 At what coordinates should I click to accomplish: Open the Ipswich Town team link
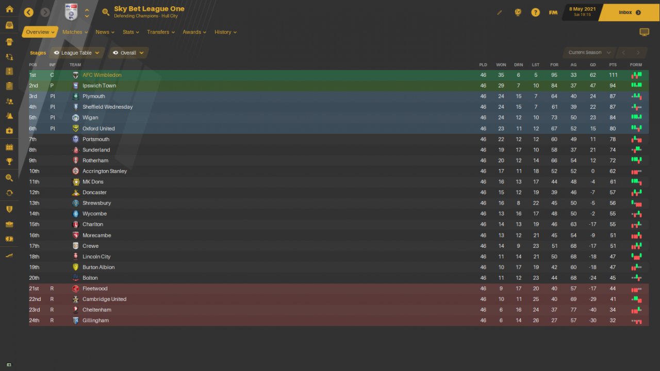[99, 86]
